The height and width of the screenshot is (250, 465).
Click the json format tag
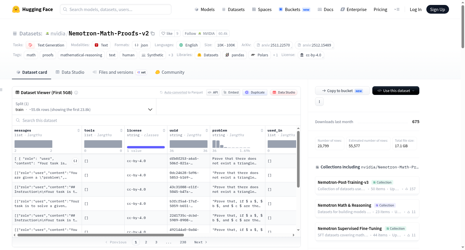pos(141,45)
